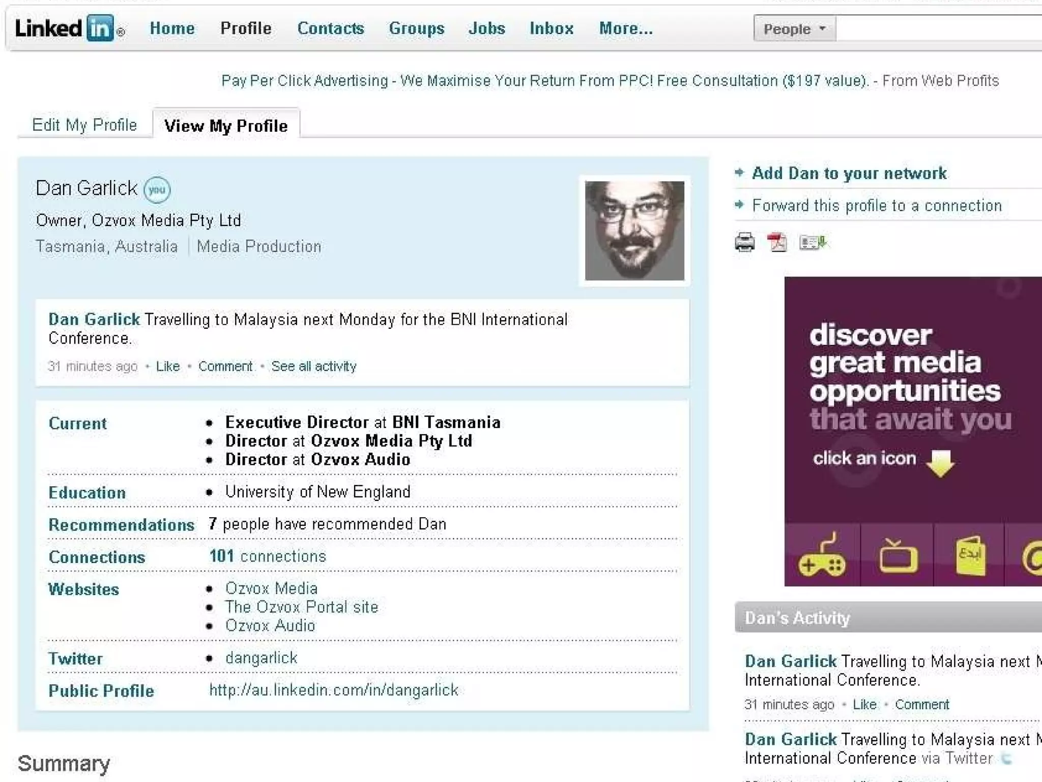Click the Summary section heading

click(x=64, y=763)
